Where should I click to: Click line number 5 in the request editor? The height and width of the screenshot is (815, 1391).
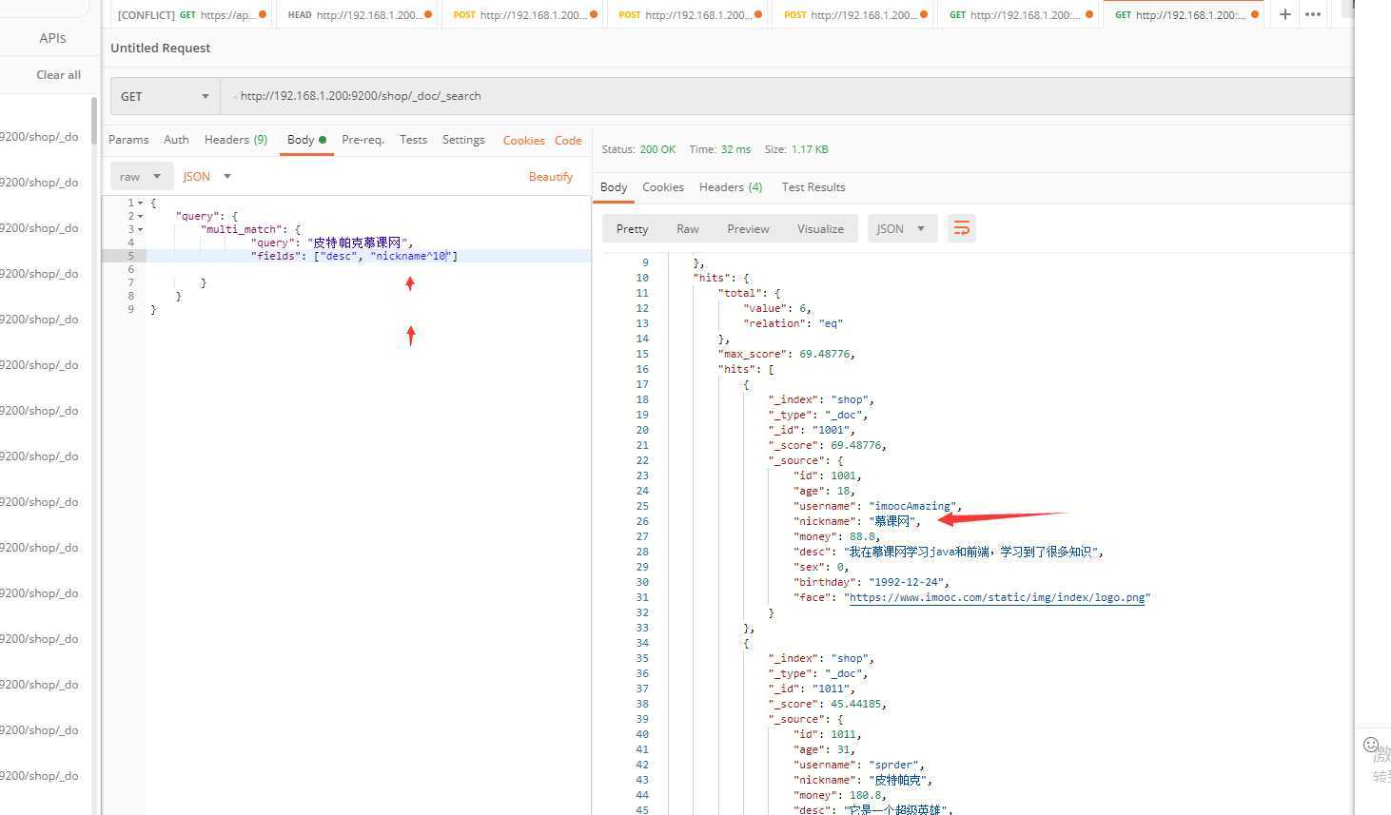(130, 256)
